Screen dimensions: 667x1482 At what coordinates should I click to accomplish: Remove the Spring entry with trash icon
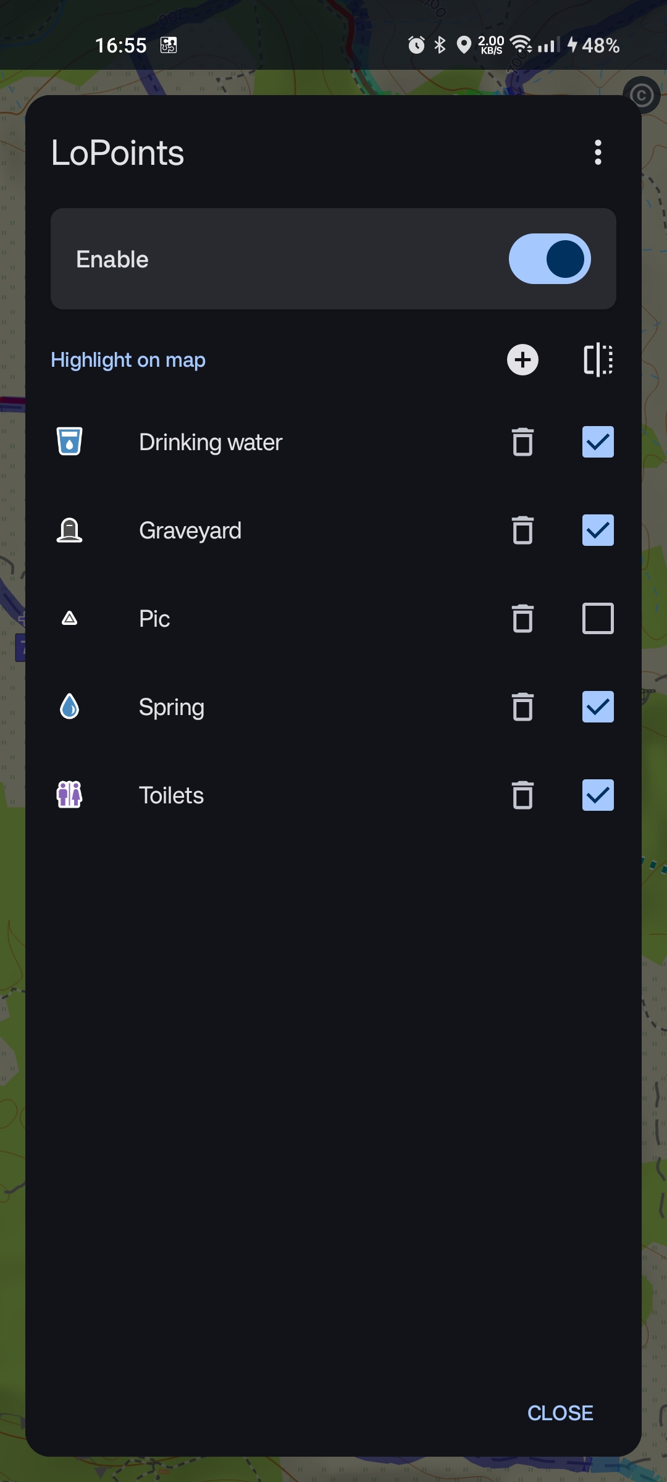[x=522, y=707]
